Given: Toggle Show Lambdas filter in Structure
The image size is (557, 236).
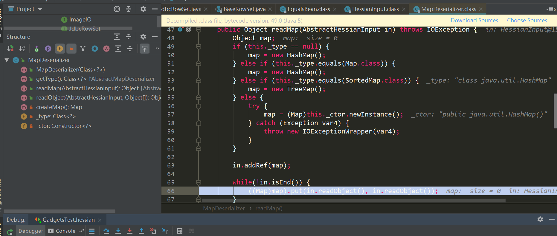Looking at the screenshot, I should coord(106,49).
